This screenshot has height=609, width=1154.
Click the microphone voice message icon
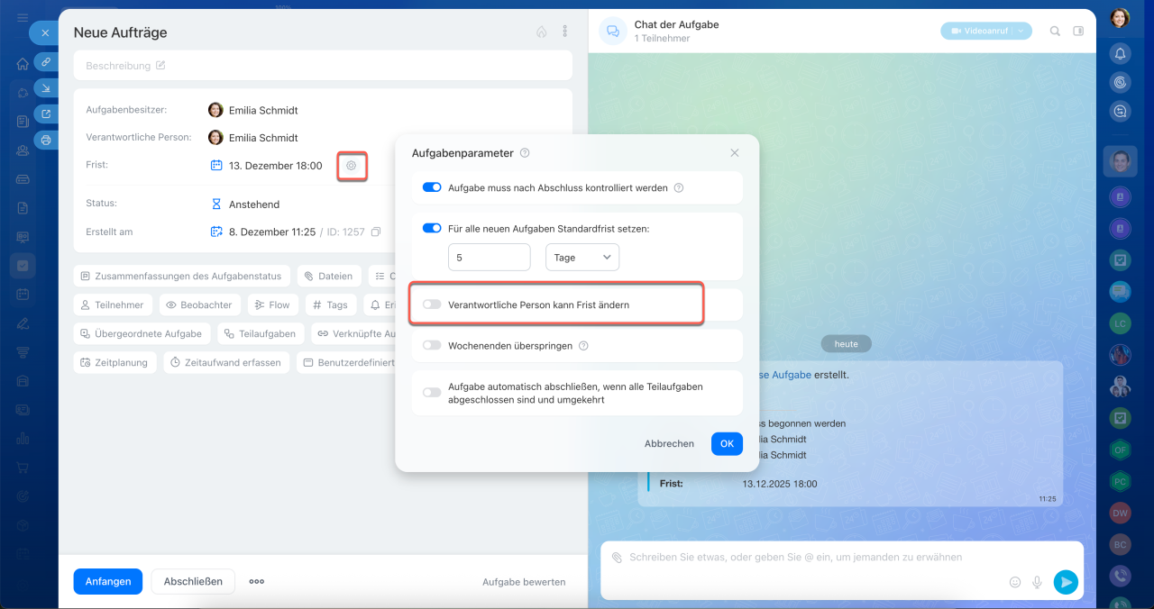click(1038, 582)
